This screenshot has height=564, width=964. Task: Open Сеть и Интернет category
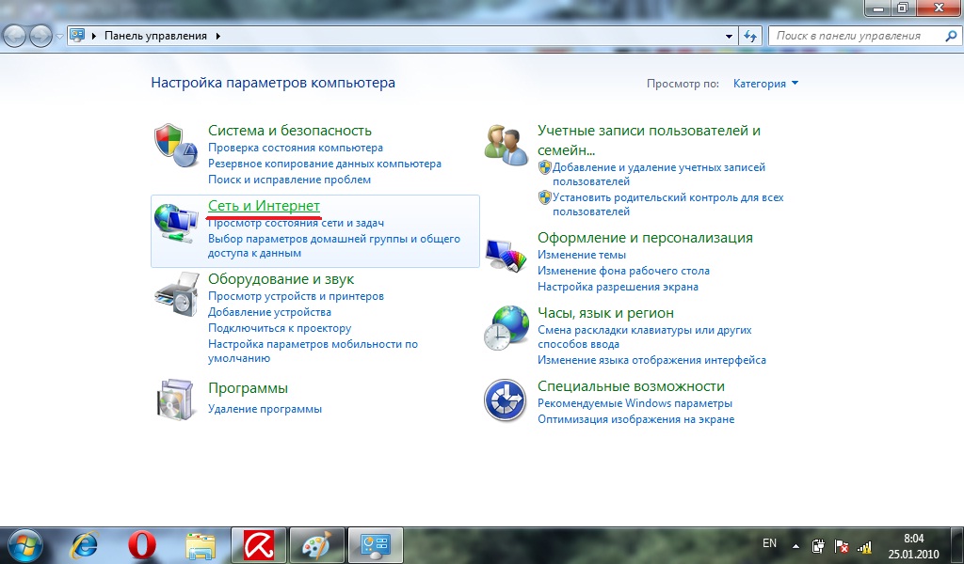[264, 206]
